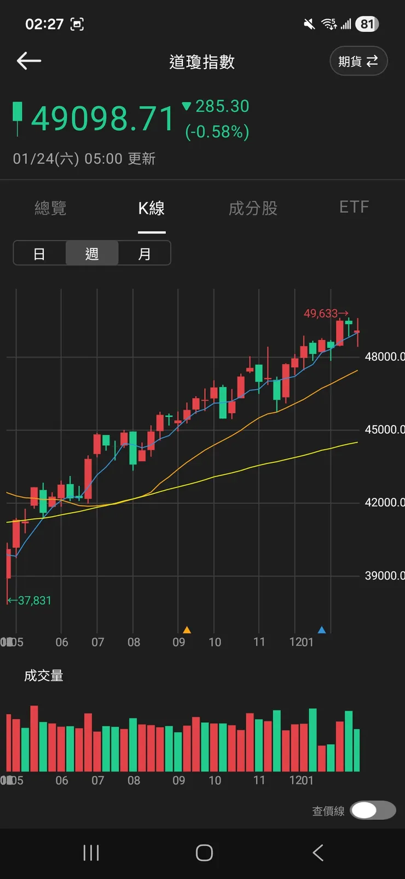405x879 pixels.
Task: Tap the Android recent apps icon
Action: click(x=91, y=853)
